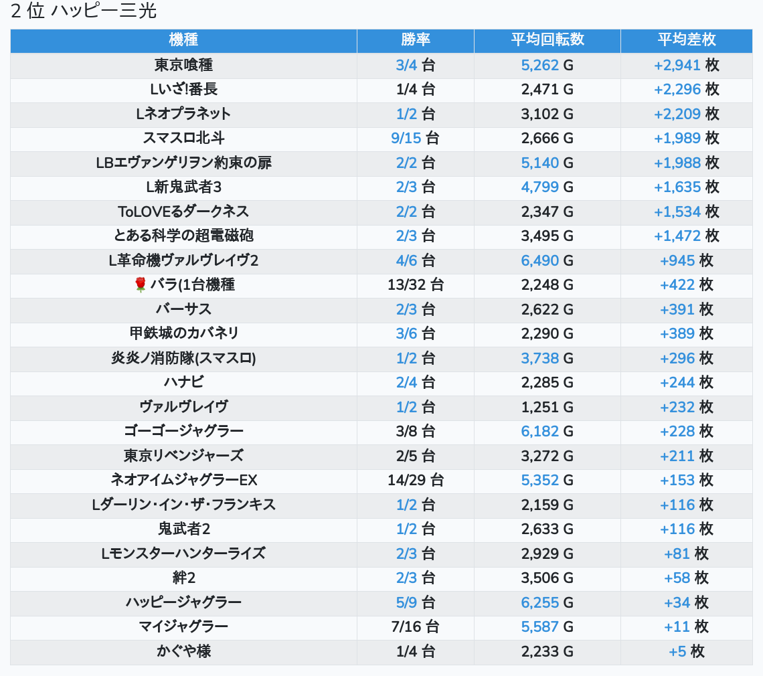This screenshot has width=763, height=676.
Task: Click the Lいざ!番長 machine name
Action: tap(183, 90)
